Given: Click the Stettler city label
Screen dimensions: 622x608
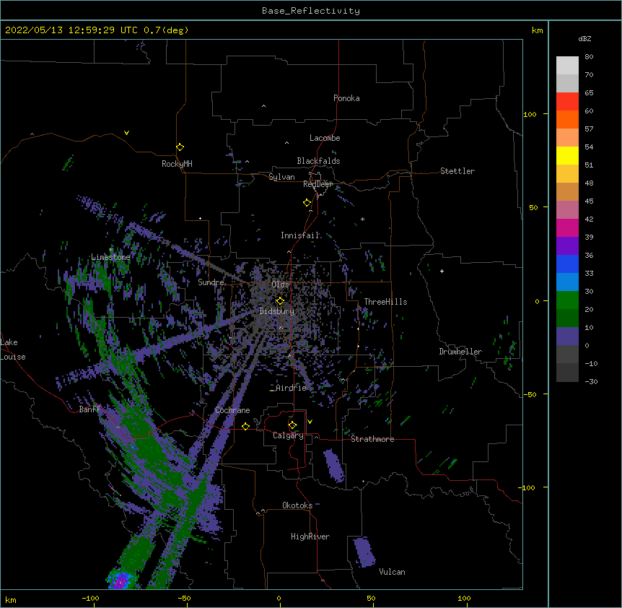Looking at the screenshot, I should [x=457, y=171].
